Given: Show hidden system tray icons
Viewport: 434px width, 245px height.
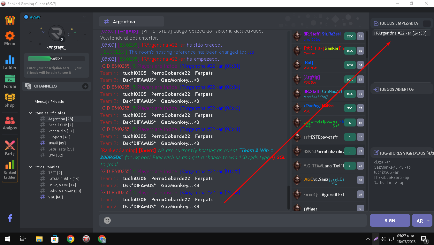Looking at the screenshot, I should (368, 239).
